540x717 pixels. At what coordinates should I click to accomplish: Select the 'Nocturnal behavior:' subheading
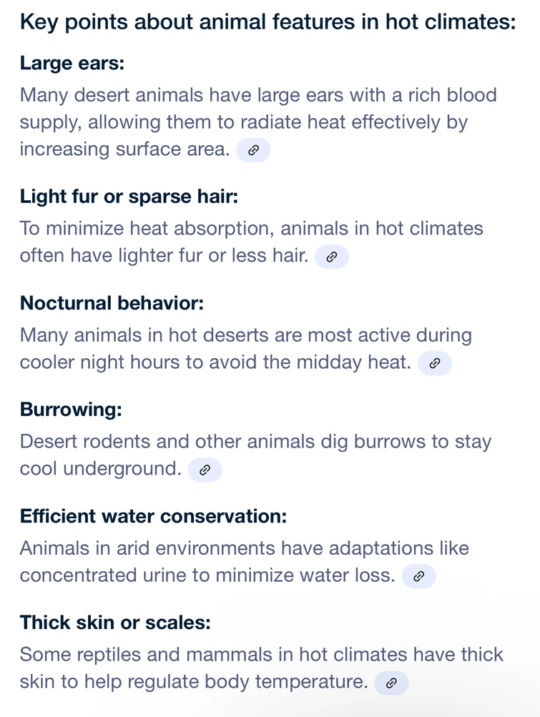pyautogui.click(x=112, y=303)
